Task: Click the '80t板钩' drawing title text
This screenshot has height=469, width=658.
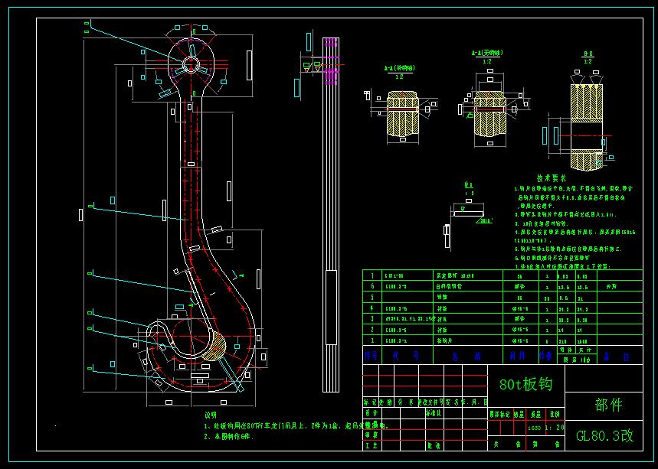Action: 525,384
